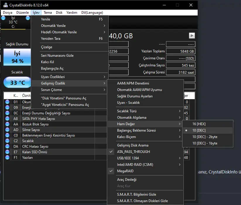Click the blue status orb of row AD
Screen dimensions: 241x205
coord(7,130)
